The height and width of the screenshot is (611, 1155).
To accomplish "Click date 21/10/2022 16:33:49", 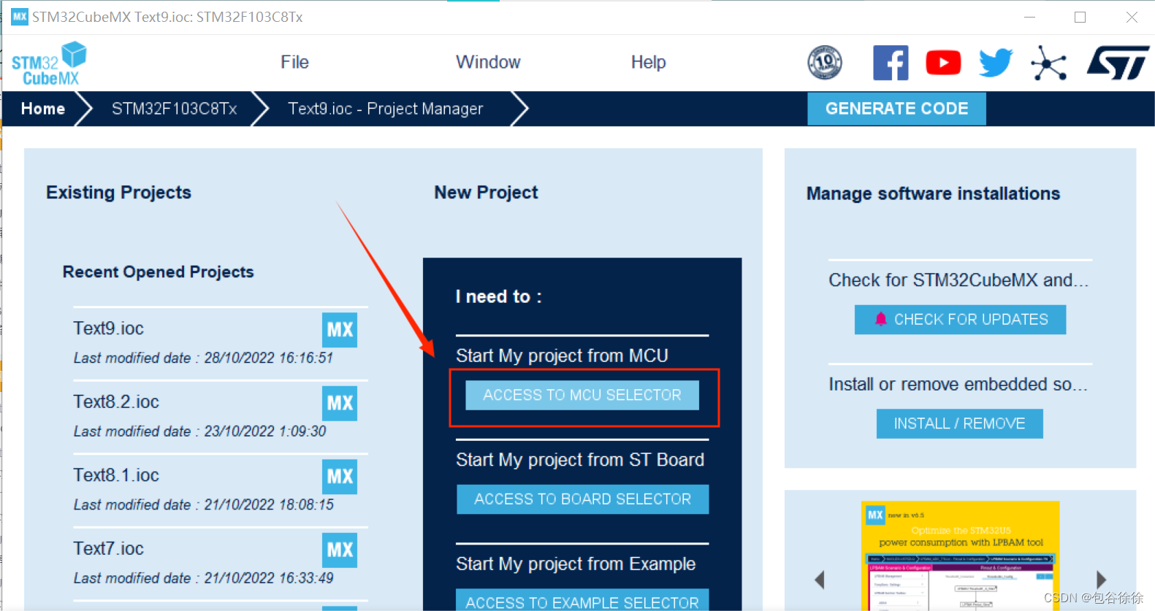I will (x=268, y=577).
